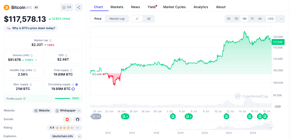The height and width of the screenshot is (139, 291).
Task: Open the chart's more options ellipsis
Action: (281, 19)
